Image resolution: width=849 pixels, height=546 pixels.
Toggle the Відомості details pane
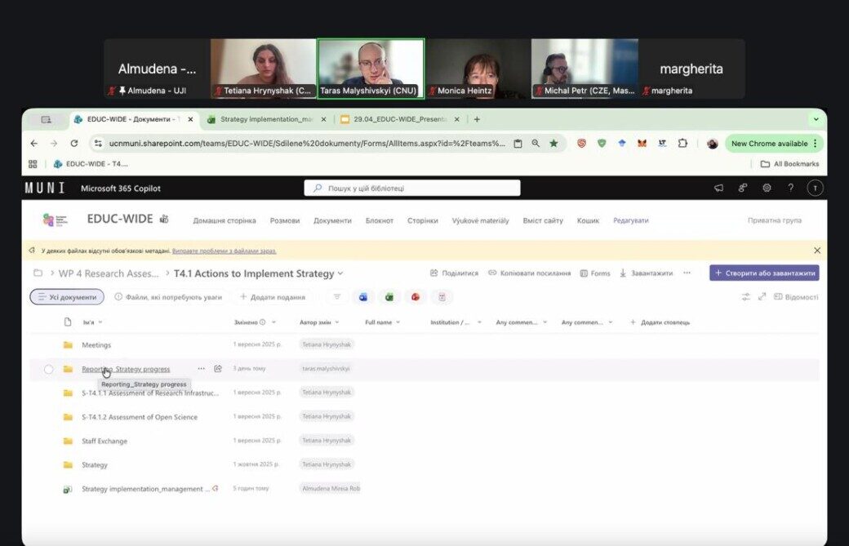coord(796,296)
